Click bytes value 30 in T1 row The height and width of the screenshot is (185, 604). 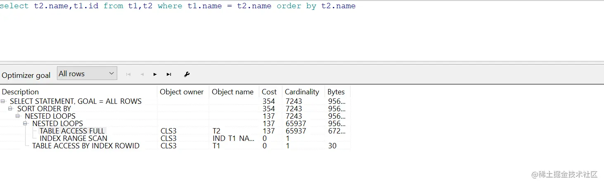(332, 145)
